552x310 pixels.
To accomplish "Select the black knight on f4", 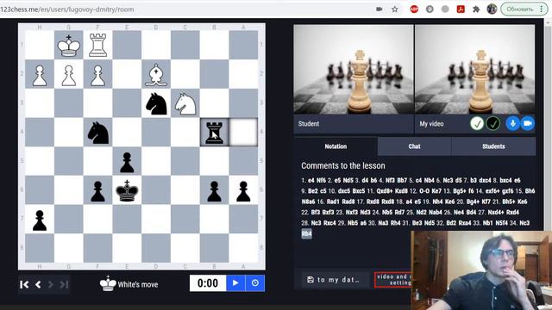I will [x=97, y=132].
